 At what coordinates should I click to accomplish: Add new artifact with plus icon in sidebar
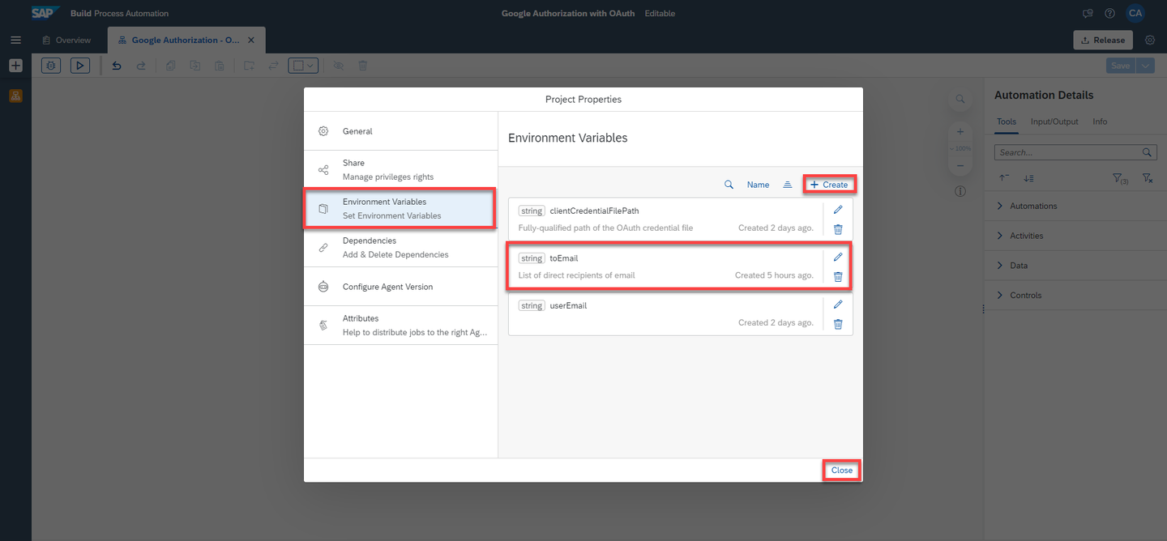pyautogui.click(x=15, y=66)
